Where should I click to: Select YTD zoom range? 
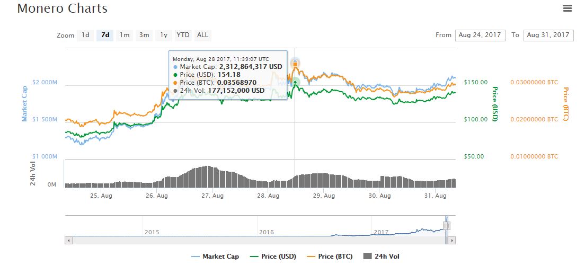coord(183,35)
